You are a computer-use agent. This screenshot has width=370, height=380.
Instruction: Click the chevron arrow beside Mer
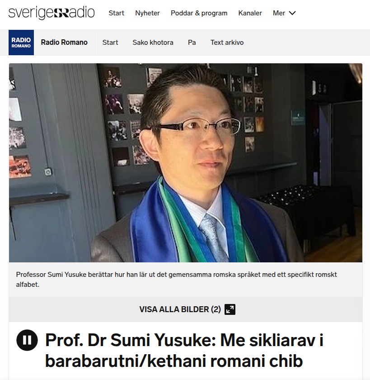[292, 13]
